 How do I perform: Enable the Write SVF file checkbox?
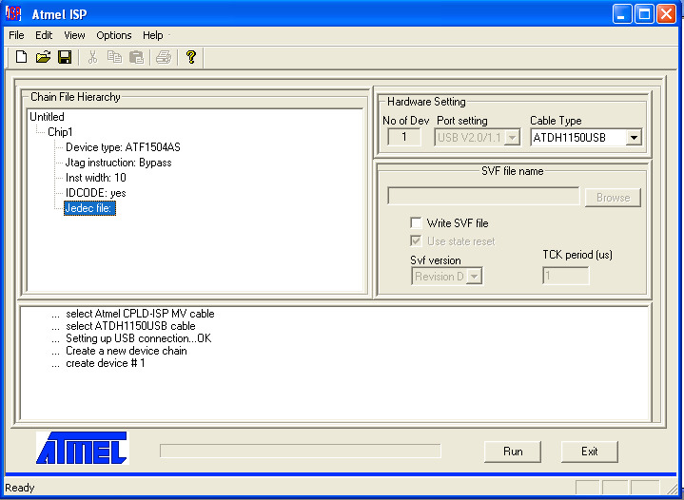416,223
